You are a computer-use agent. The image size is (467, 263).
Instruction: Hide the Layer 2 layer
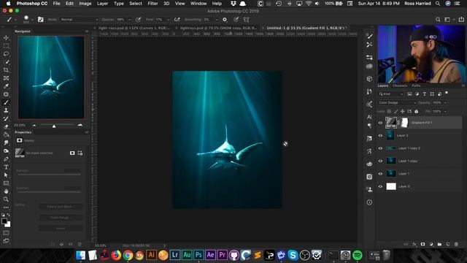tap(380, 135)
